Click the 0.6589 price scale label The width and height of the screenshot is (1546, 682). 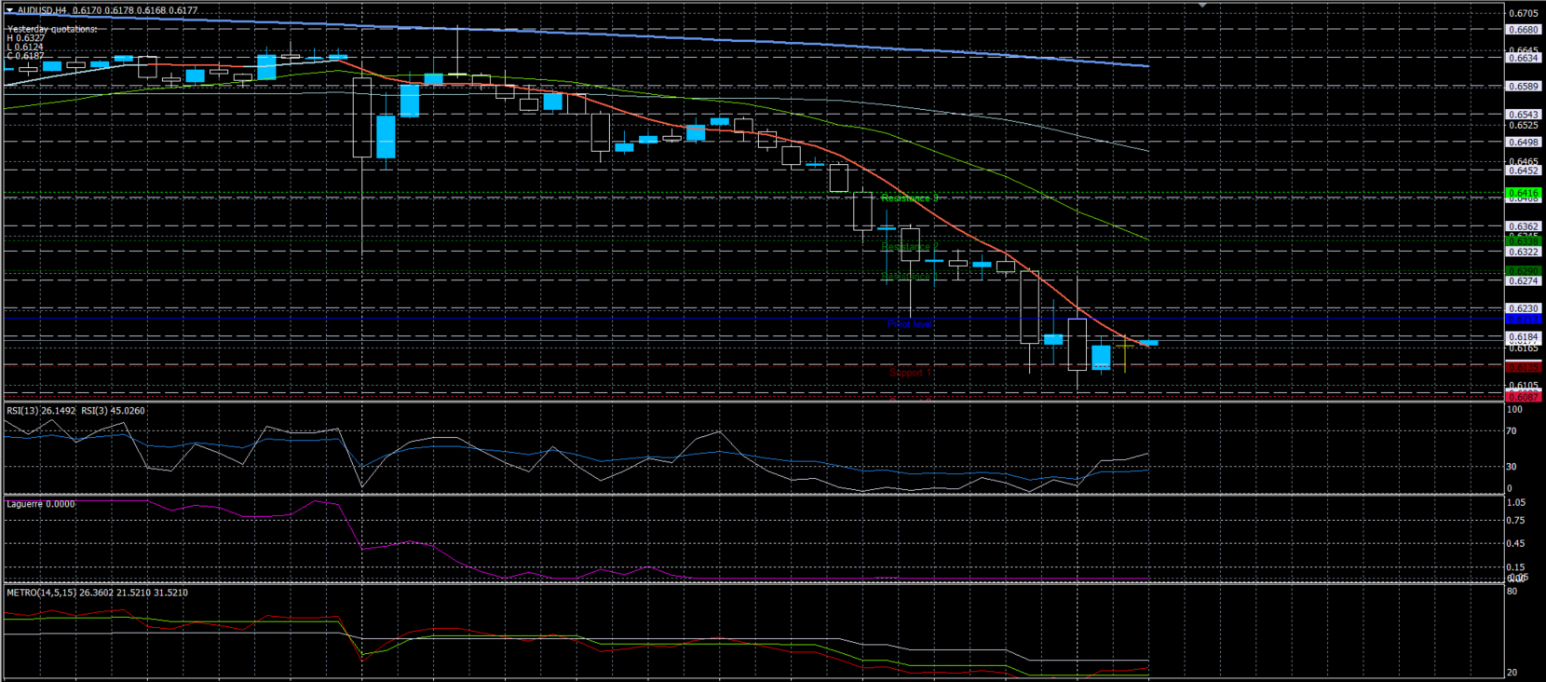click(x=1524, y=87)
